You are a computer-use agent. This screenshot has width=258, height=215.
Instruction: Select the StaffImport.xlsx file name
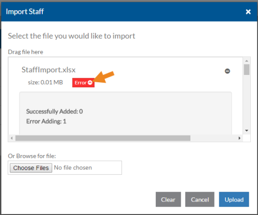pyautogui.click(x=49, y=70)
